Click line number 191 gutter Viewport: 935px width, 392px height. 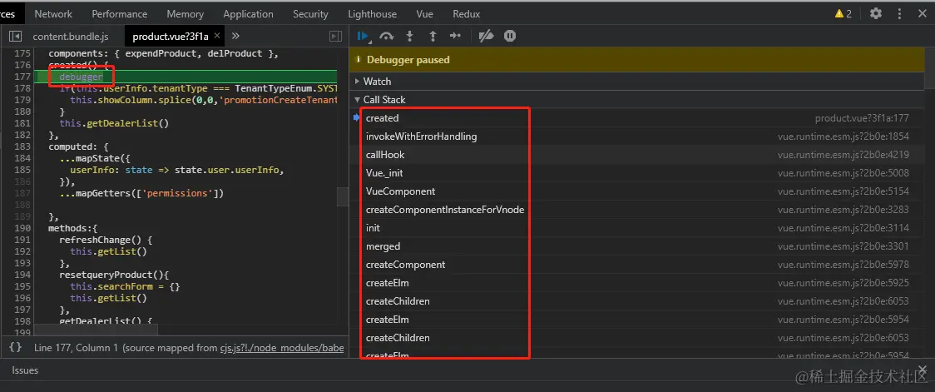[22, 240]
